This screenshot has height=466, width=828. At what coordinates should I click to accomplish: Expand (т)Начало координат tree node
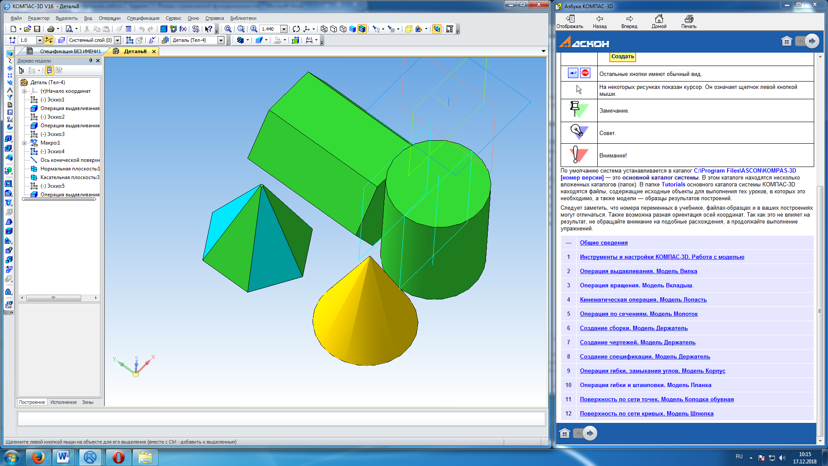tap(24, 91)
